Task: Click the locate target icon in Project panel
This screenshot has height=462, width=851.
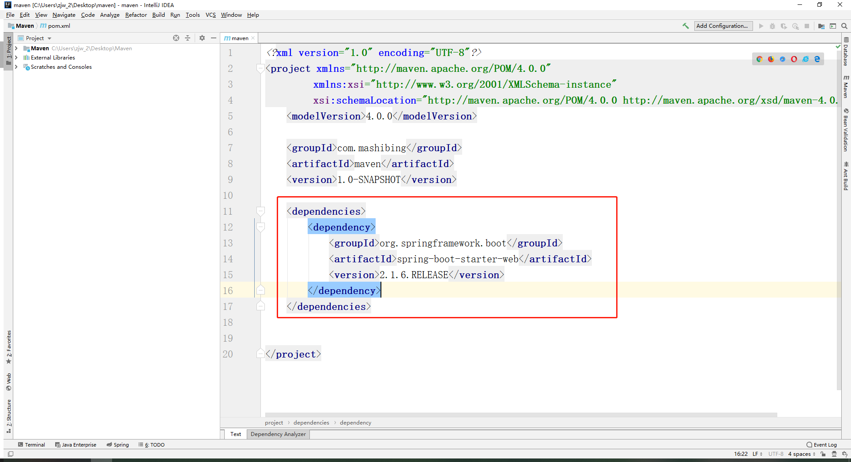Action: coord(176,38)
